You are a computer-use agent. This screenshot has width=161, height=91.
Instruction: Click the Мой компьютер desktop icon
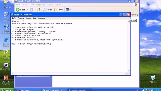coord(6,16)
